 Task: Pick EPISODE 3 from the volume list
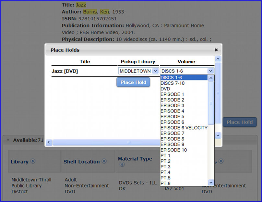tap(184, 105)
